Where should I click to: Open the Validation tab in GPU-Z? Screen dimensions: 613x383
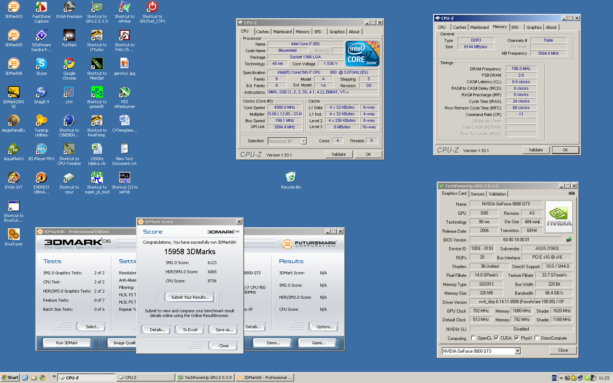[x=497, y=194]
